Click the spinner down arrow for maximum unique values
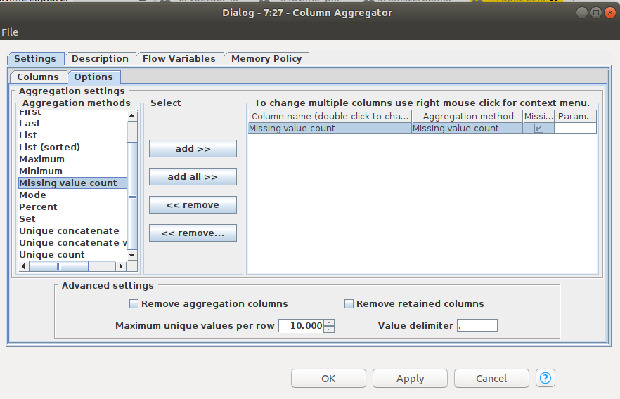Screen dimensions: 620x399 329,329
